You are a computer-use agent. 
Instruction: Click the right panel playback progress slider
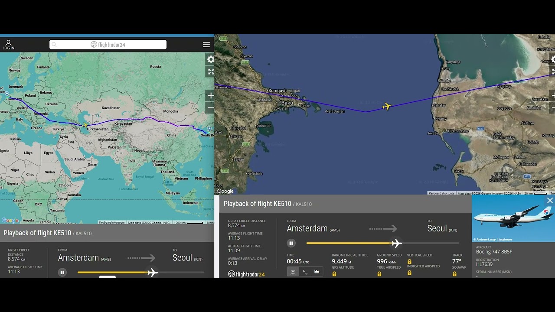click(382, 243)
